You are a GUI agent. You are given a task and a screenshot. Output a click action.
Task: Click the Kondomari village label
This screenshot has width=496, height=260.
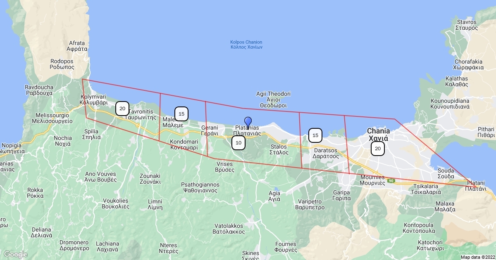[x=184, y=144]
